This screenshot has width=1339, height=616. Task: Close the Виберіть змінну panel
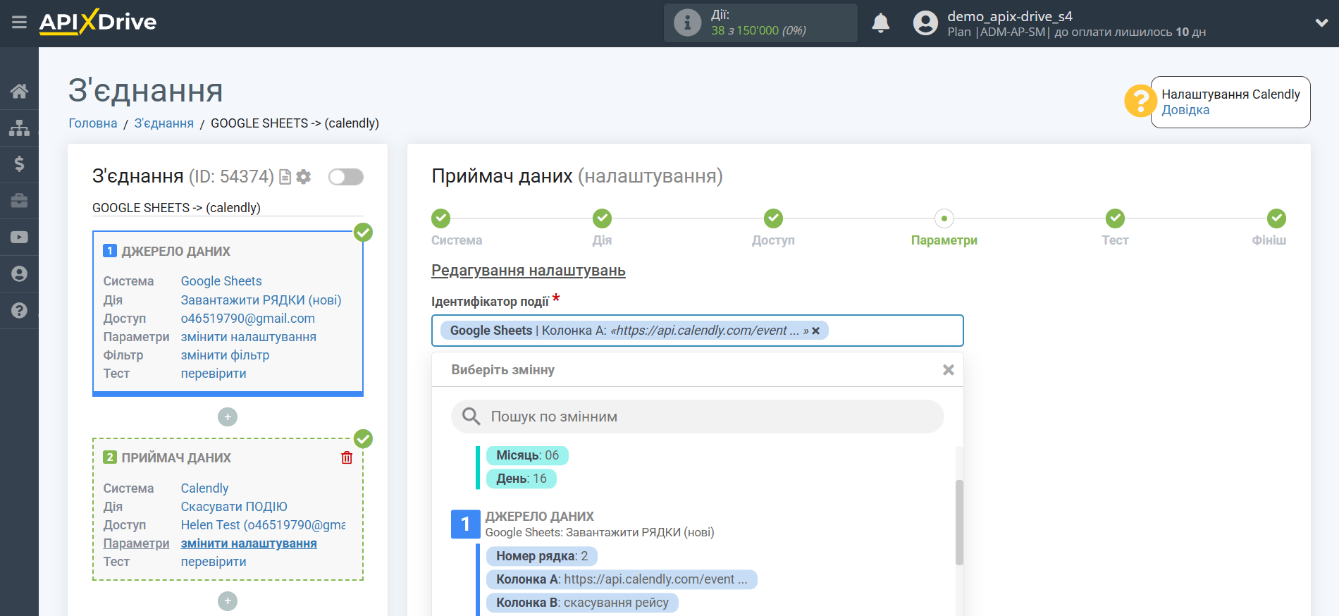coord(949,370)
